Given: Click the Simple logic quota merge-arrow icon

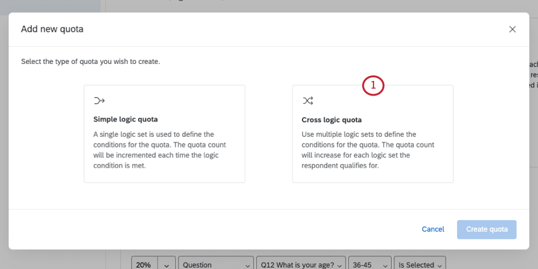Looking at the screenshot, I should [99, 100].
